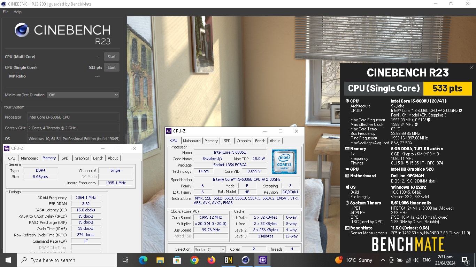Switch to Mainboard tab in CPU-Z CPU window
This screenshot has height=267, width=476.
pyautogui.click(x=192, y=141)
